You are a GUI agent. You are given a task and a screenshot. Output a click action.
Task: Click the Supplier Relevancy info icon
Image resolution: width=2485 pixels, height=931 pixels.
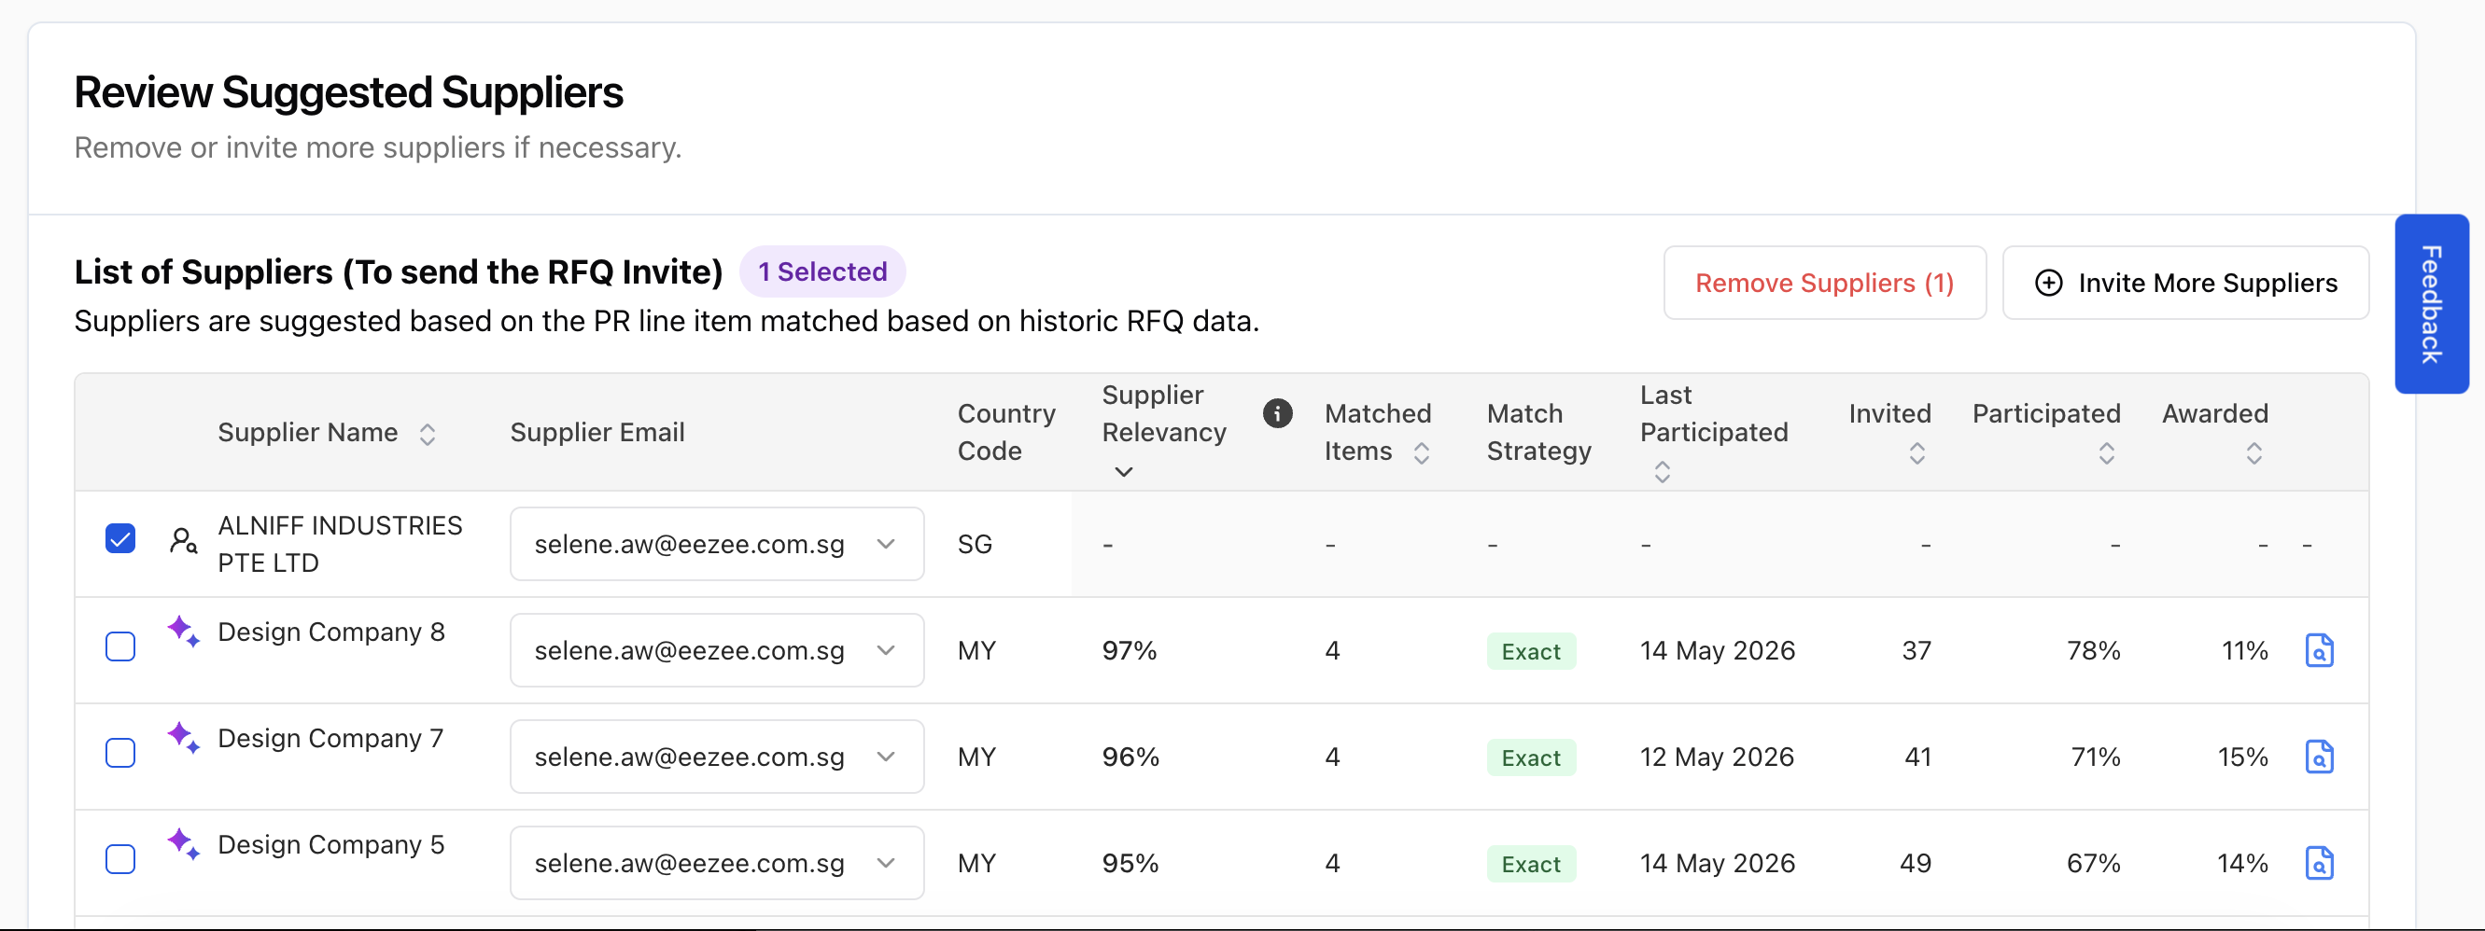tap(1277, 413)
